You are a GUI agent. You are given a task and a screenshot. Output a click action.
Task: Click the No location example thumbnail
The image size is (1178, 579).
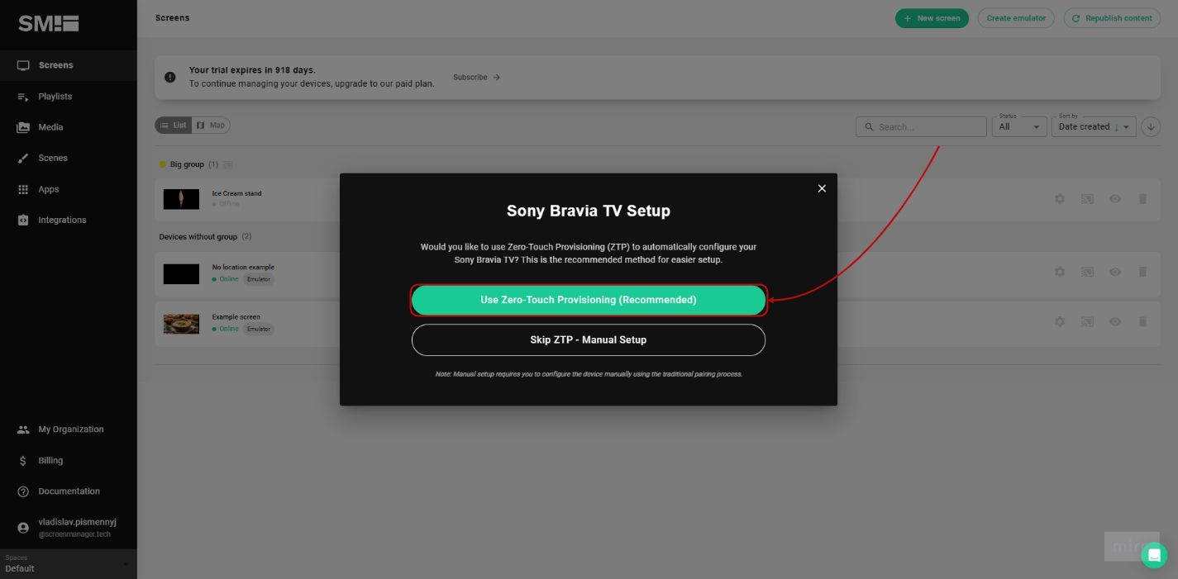[181, 274]
